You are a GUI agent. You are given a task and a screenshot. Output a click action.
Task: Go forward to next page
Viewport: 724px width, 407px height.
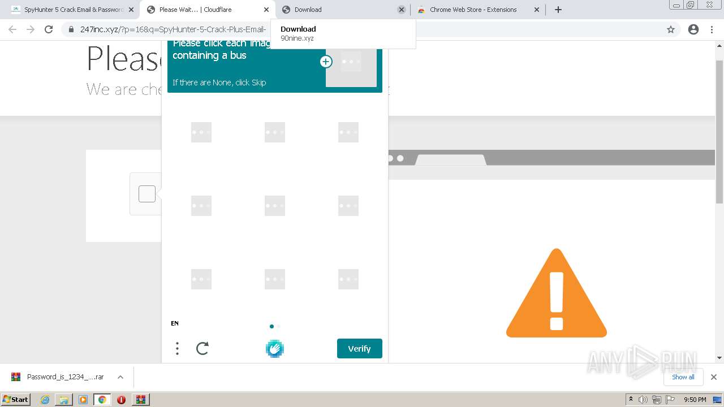31,29
